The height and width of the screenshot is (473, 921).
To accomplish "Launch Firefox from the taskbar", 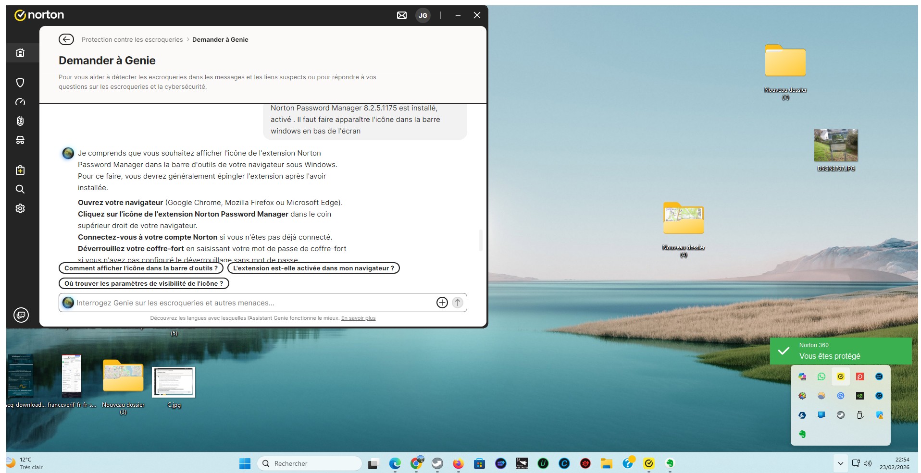I will click(458, 463).
